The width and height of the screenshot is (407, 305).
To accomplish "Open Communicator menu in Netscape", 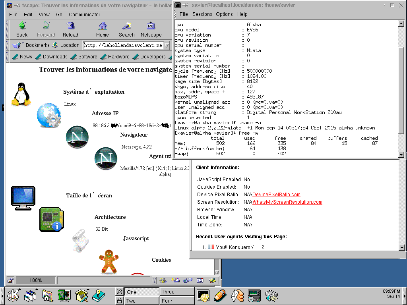I will point(84,15).
